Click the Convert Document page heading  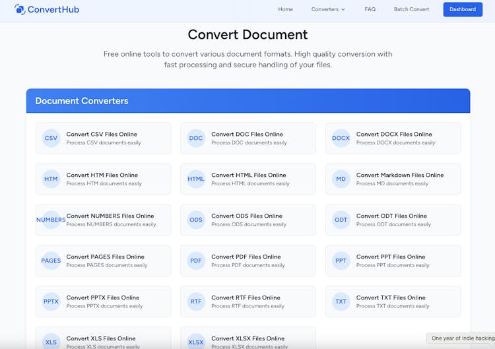click(247, 35)
